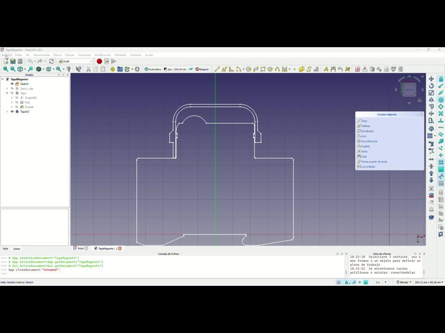Click the Draft text tool icon
Viewport: 445px width, 333px height.
[326, 69]
